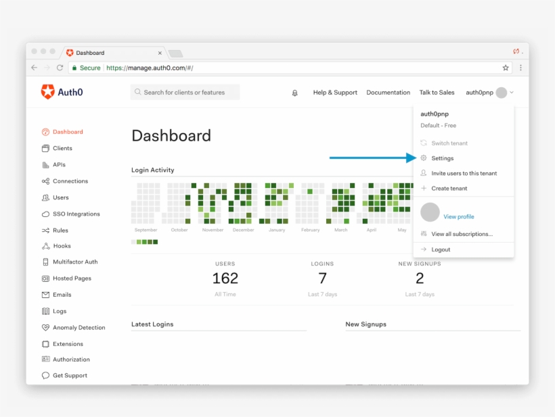
Task: Click Talk to Sales link
Action: [x=437, y=92]
